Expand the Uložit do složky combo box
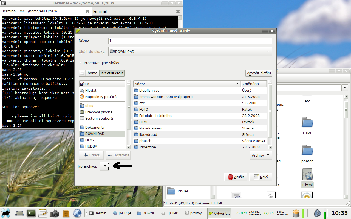This screenshot has width=351, height=219. pyautogui.click(x=190, y=51)
